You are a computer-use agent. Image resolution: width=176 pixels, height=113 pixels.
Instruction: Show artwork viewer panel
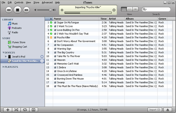(34, 110)
